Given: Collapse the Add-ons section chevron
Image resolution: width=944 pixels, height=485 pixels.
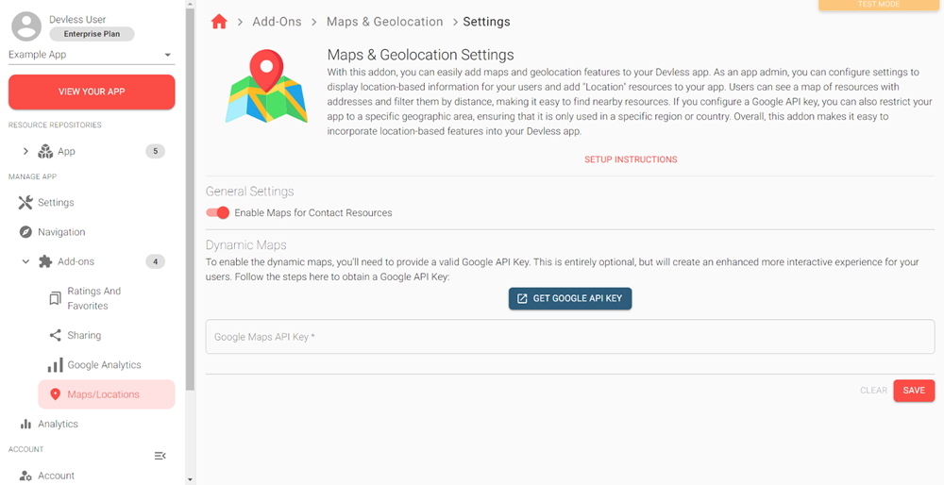Looking at the screenshot, I should pos(25,261).
